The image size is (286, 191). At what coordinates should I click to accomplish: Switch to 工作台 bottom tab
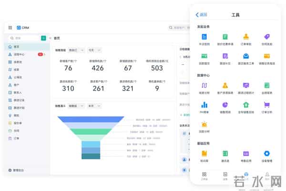204,177
